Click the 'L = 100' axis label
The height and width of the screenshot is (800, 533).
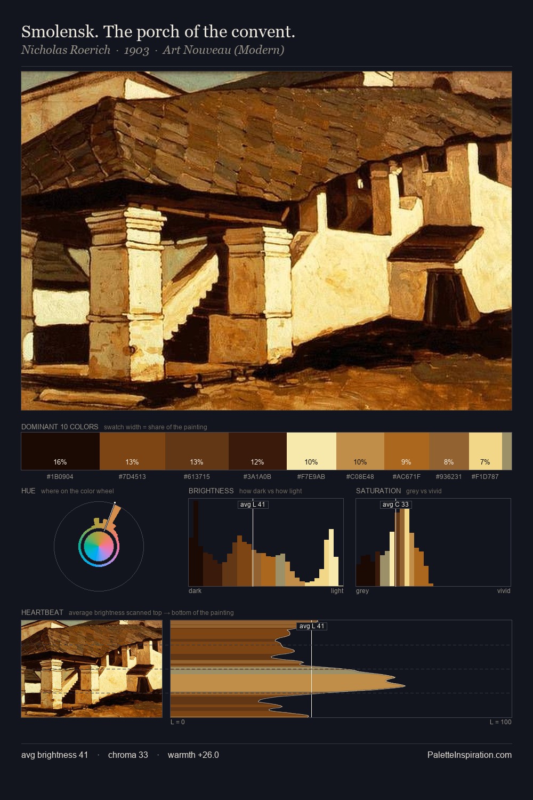click(x=500, y=722)
